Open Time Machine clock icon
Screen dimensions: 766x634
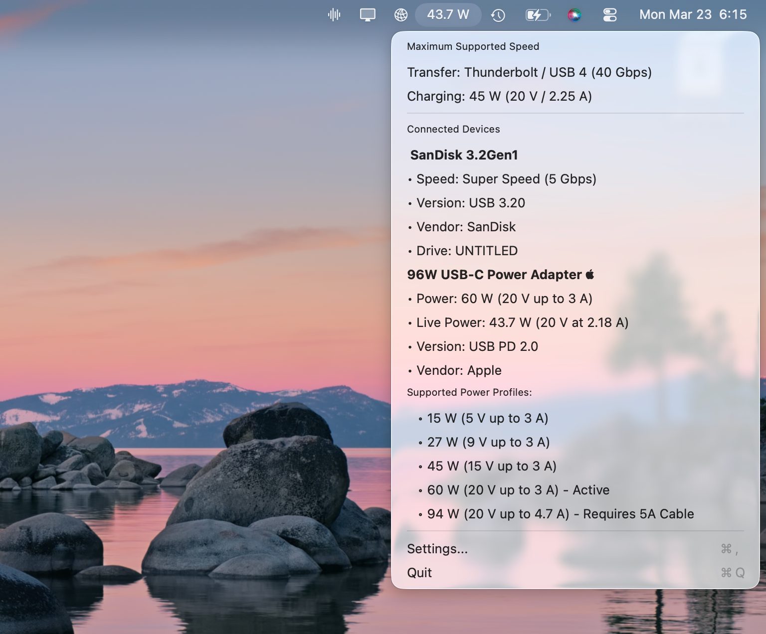pyautogui.click(x=498, y=15)
